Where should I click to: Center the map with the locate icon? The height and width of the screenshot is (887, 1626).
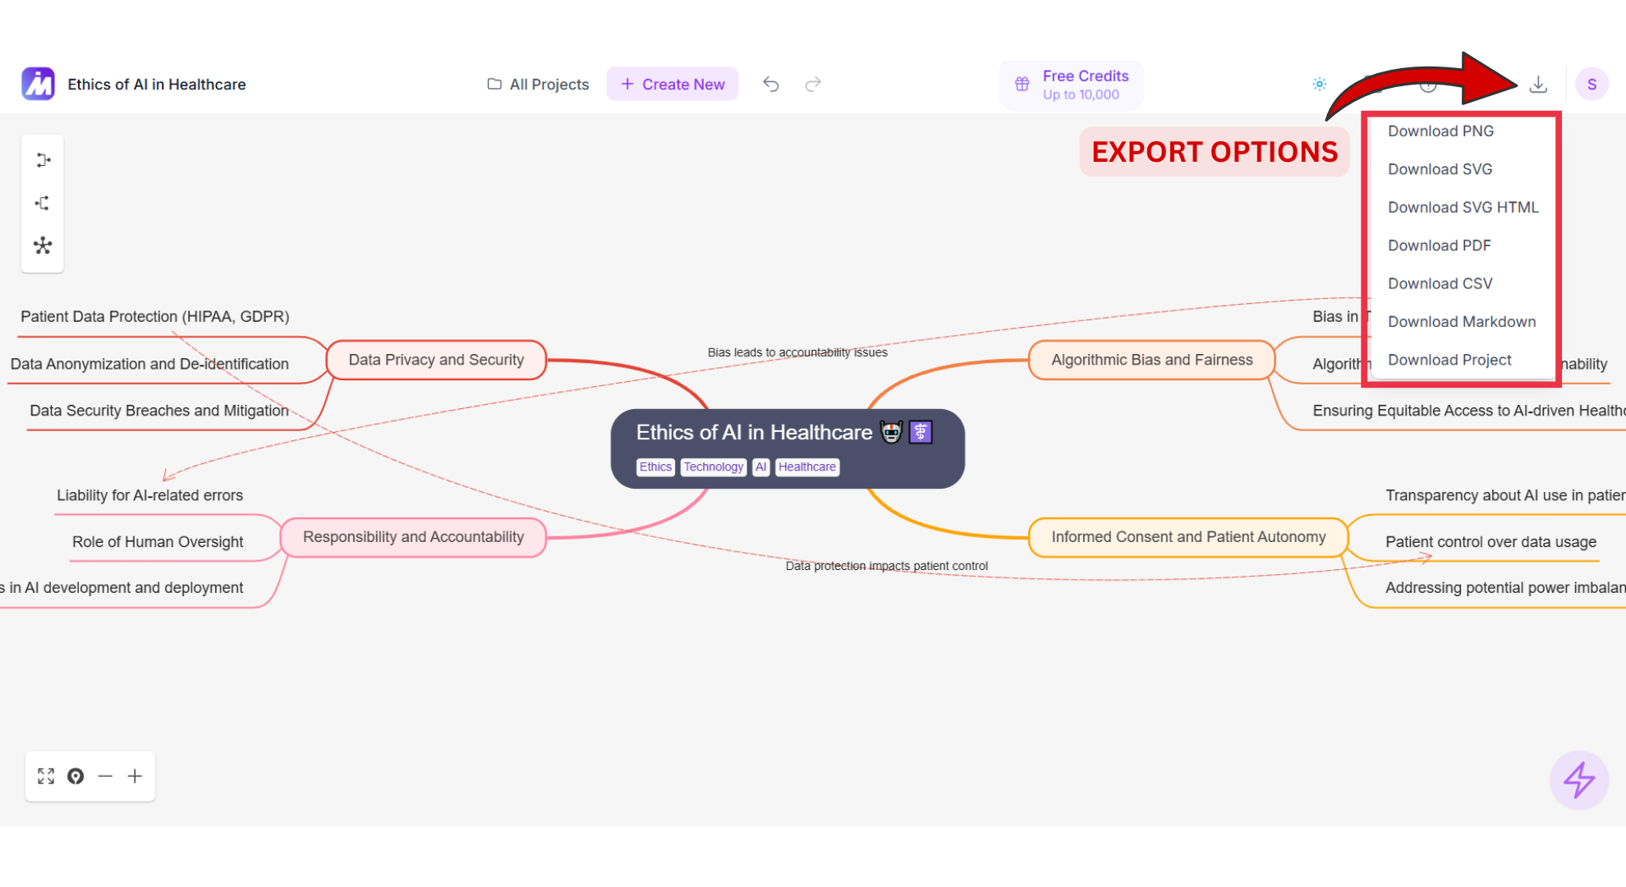click(76, 776)
